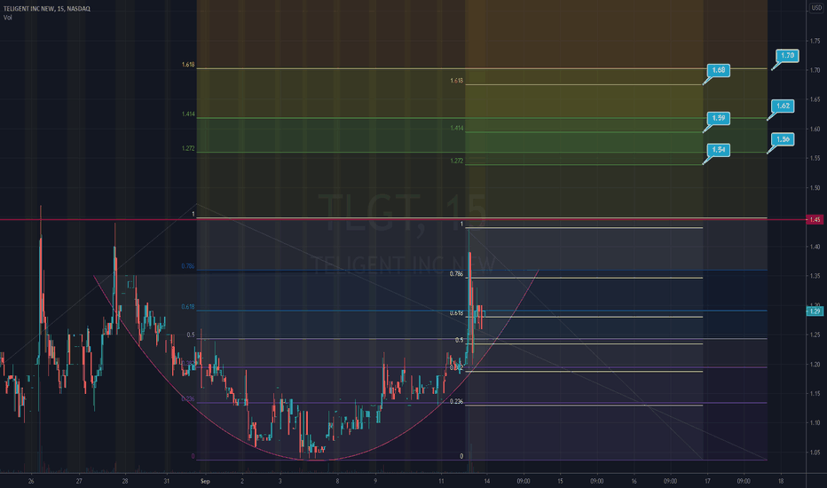Select the Vol indicator label
This screenshot has width=827, height=488.
7,18
